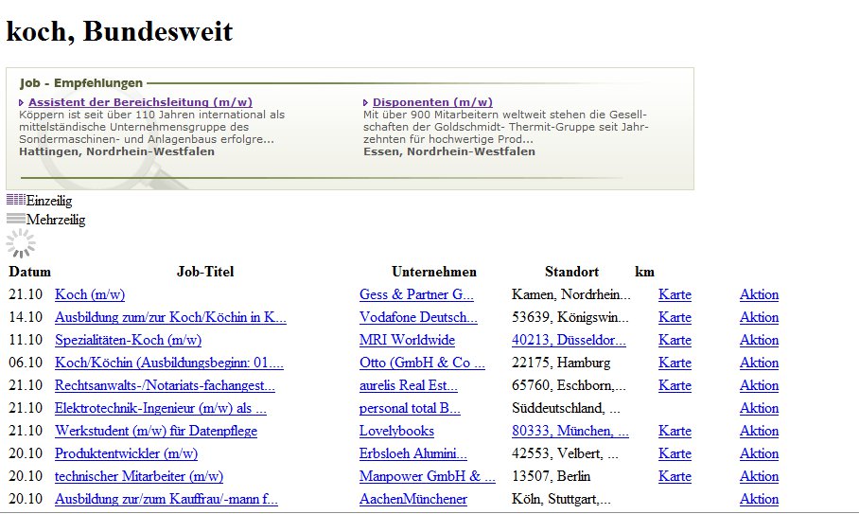The height and width of the screenshot is (514, 859).
Task: Open Disponenten (m/w) job recommendation
Action: coord(432,102)
